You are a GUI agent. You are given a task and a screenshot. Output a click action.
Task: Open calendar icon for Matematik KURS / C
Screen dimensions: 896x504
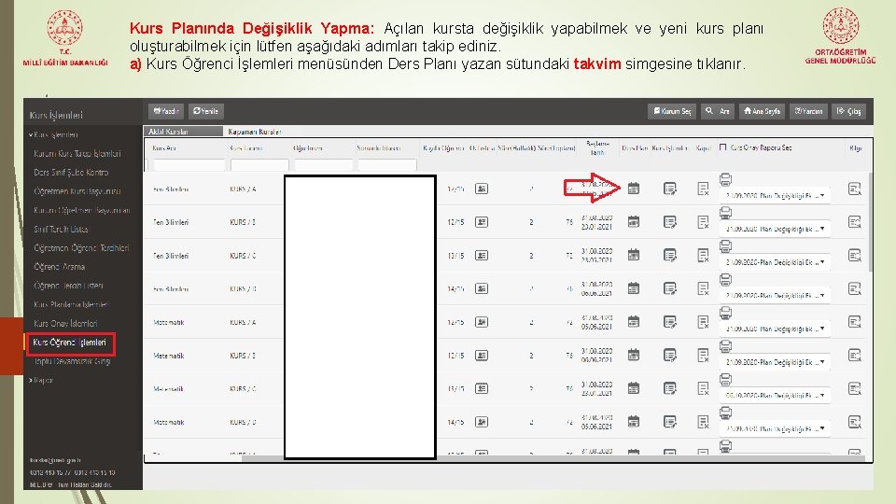[x=633, y=388]
